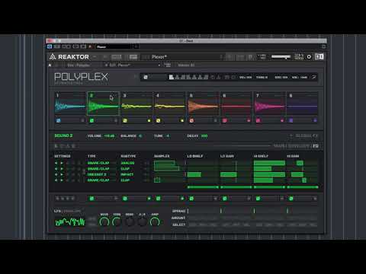Click the first white pattern icon in Polyplex header
Image resolution: width=366 pixels, height=274 pixels.
pos(172,77)
